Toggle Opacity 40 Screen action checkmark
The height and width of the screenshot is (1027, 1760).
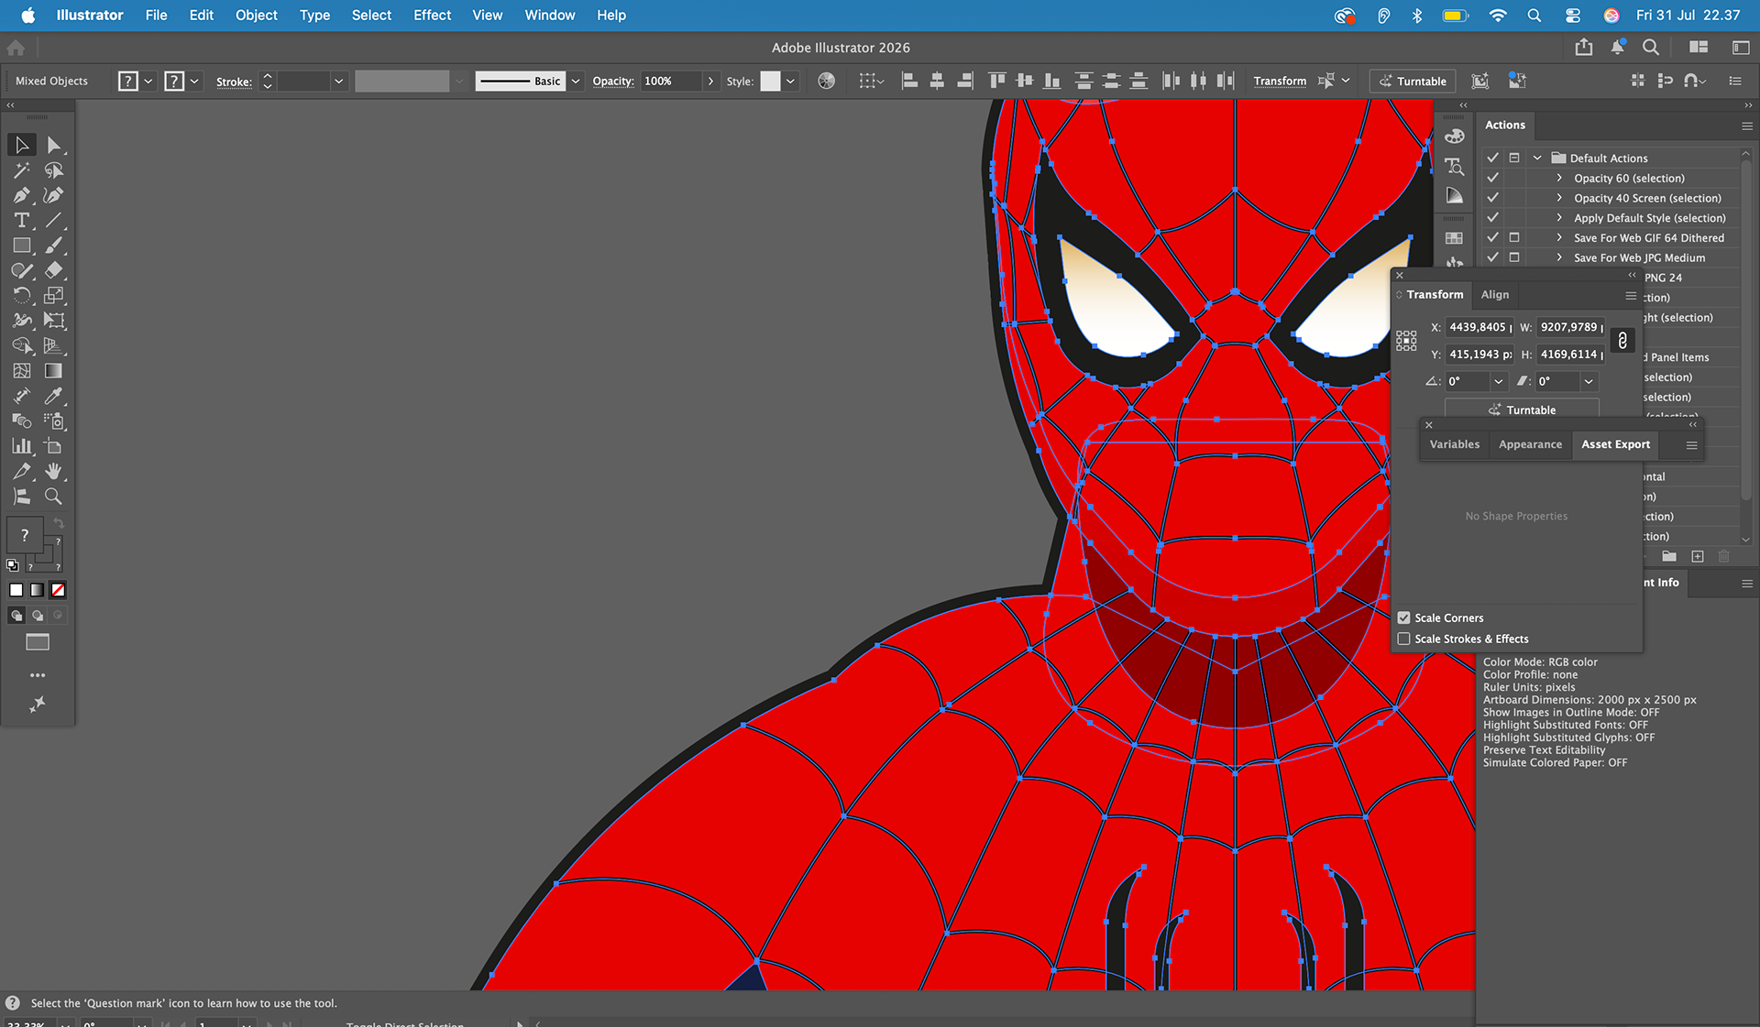point(1492,198)
